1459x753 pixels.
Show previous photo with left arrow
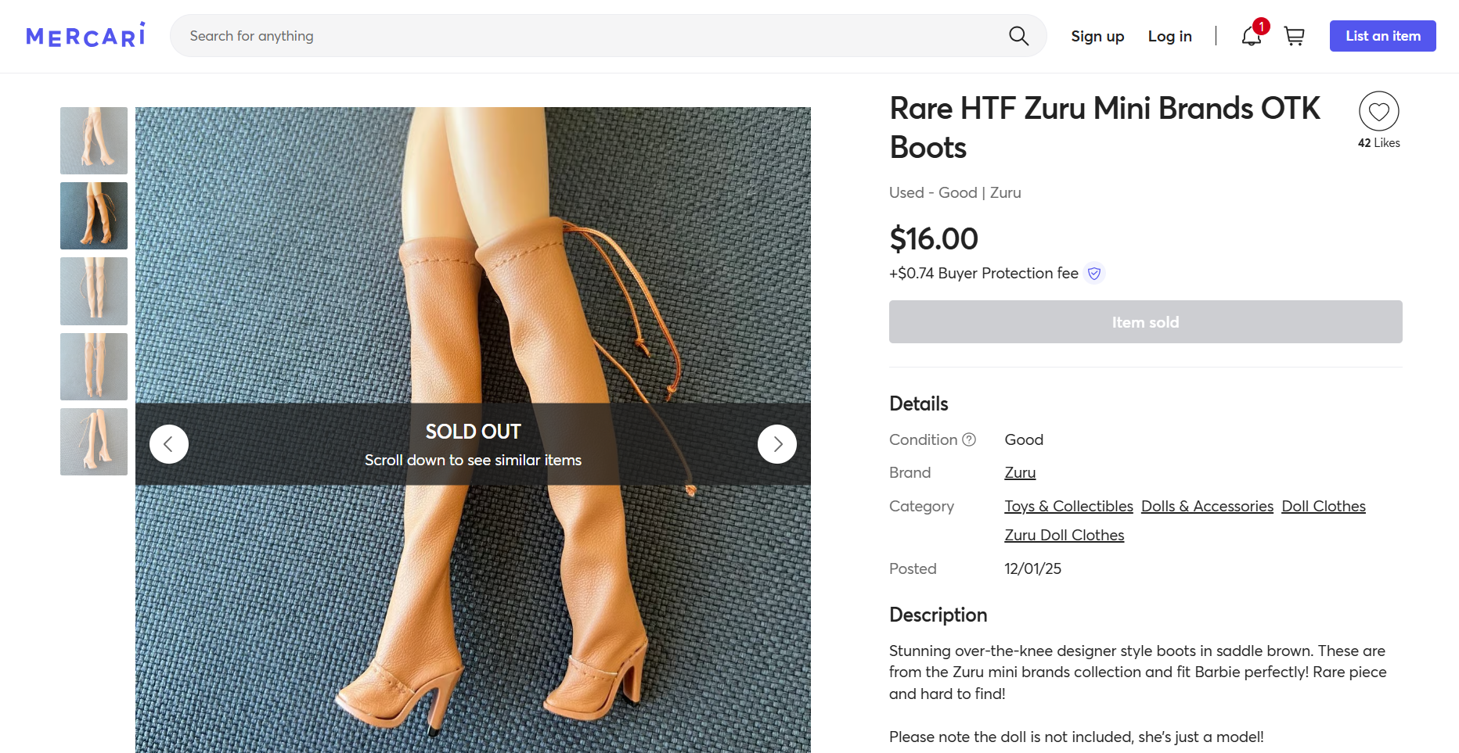[x=169, y=444]
